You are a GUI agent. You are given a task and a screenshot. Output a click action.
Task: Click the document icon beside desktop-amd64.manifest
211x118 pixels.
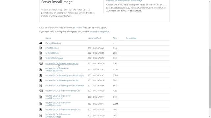[x=40, y=85]
